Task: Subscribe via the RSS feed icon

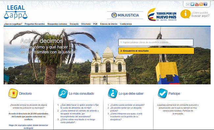Action: click(x=201, y=4)
